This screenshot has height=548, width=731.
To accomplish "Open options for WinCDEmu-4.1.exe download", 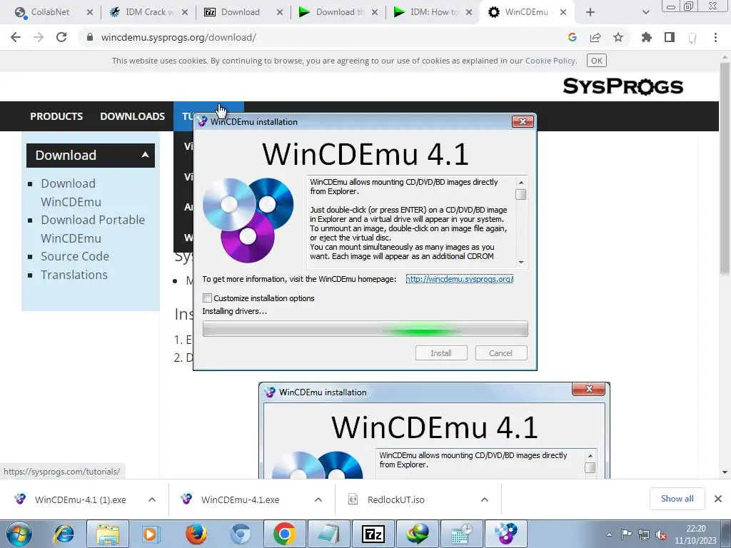I will point(318,499).
